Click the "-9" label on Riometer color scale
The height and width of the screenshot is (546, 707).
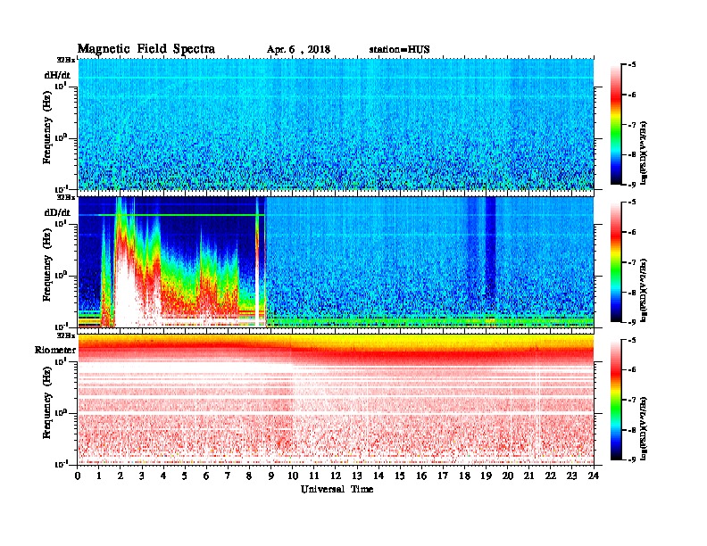point(632,459)
